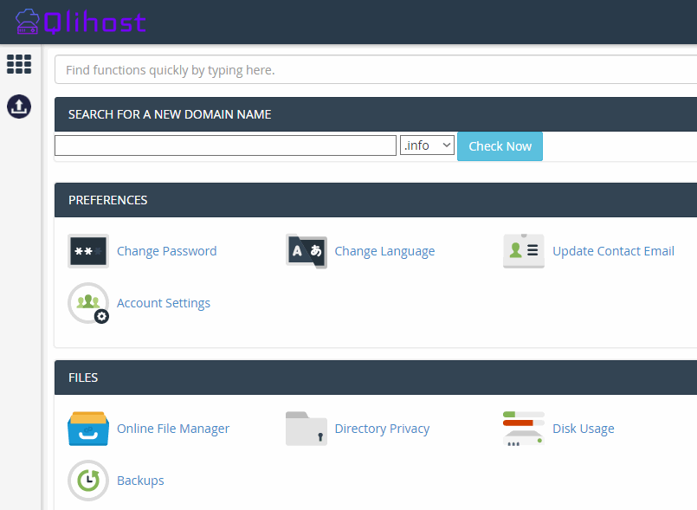Click the Change Password icon
This screenshot has height=510, width=697.
pos(88,251)
